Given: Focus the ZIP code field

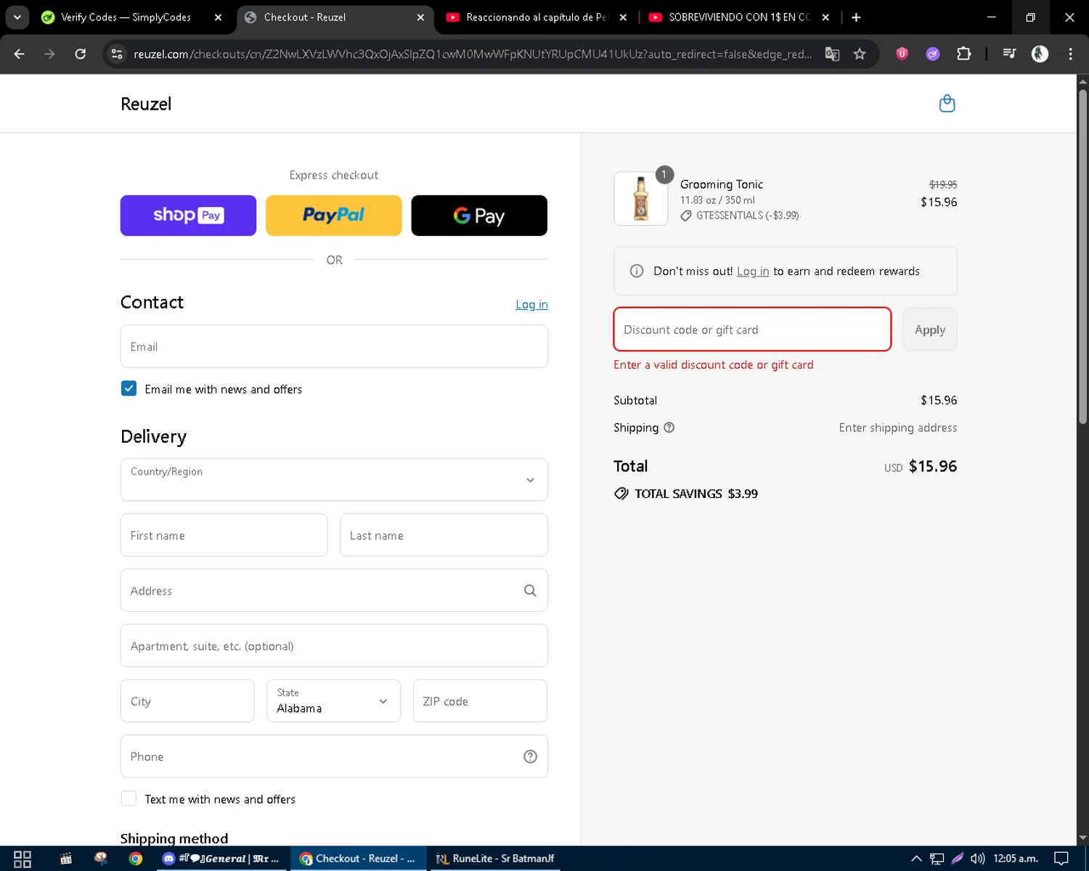Looking at the screenshot, I should [x=480, y=701].
